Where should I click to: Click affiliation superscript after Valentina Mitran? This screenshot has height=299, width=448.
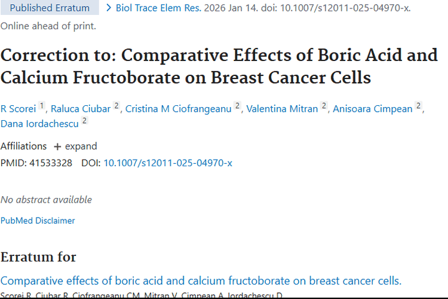click(324, 106)
